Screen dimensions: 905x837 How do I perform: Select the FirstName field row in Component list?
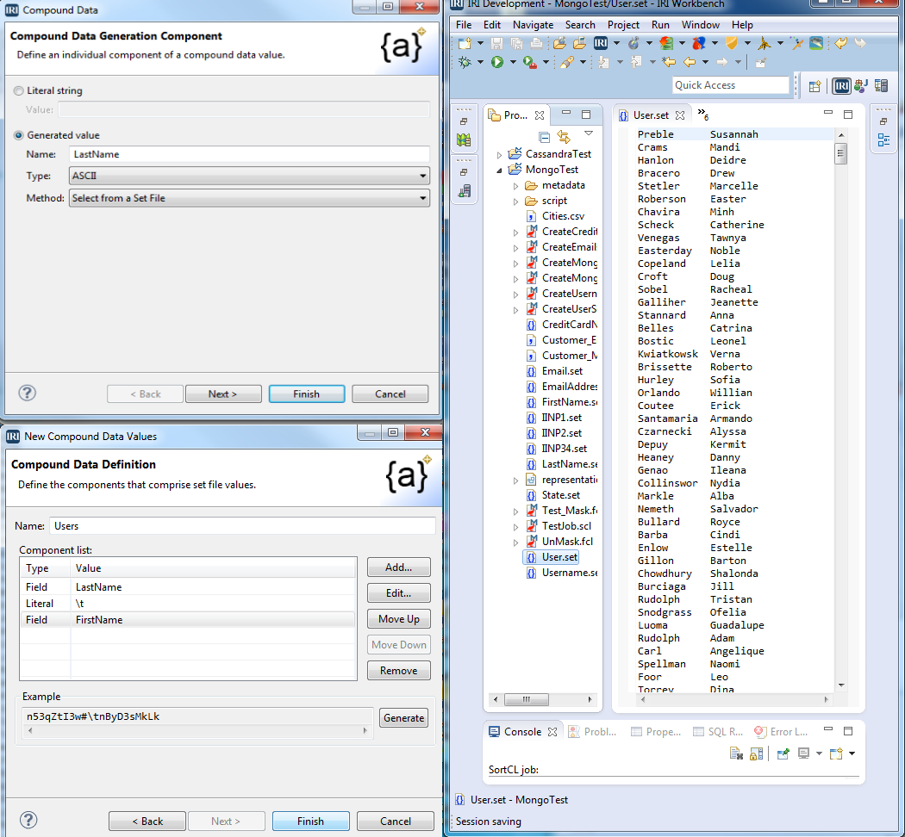pyautogui.click(x=188, y=620)
